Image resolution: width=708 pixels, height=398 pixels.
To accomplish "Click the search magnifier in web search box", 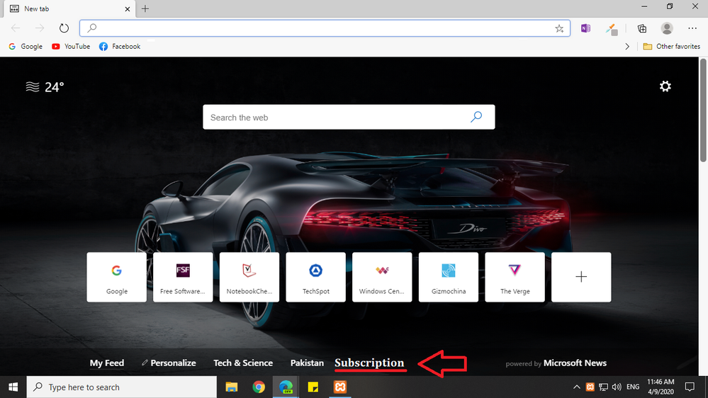I will click(476, 118).
